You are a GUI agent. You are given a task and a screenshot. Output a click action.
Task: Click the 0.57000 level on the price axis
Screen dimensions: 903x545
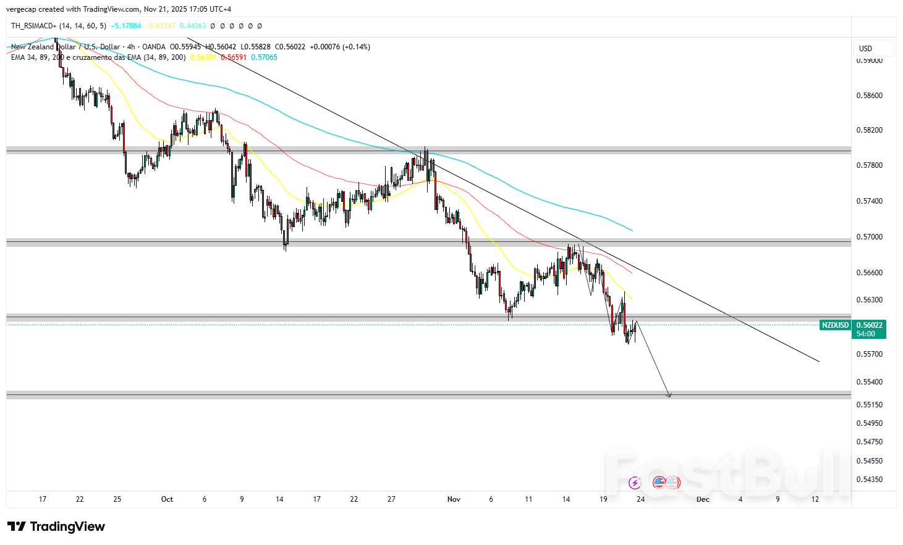coord(869,237)
